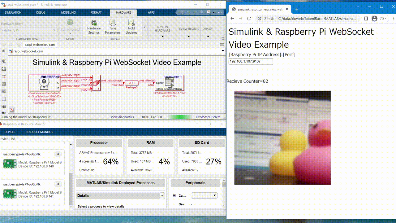Open the Resource Monitor tab
Viewport: 396px width, 223px height.
click(39, 132)
